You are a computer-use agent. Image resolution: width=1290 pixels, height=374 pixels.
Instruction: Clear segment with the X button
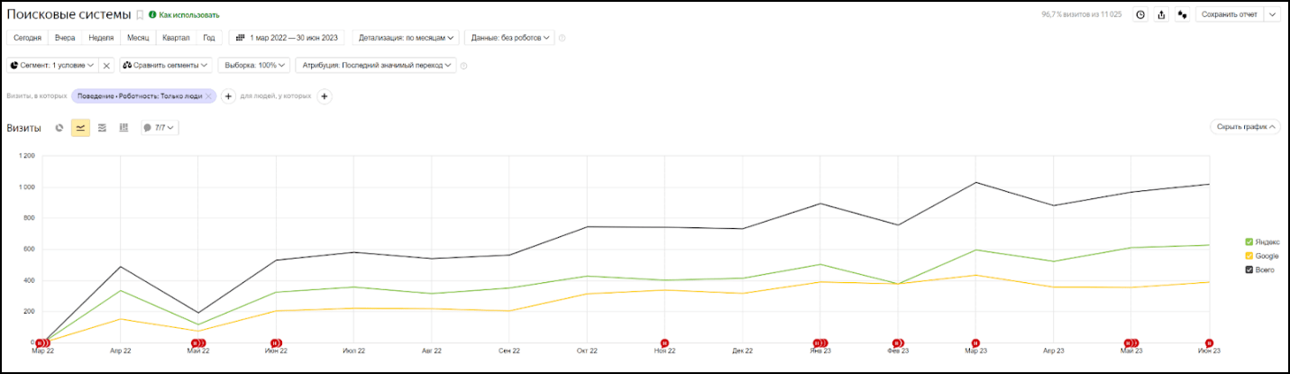(x=106, y=66)
